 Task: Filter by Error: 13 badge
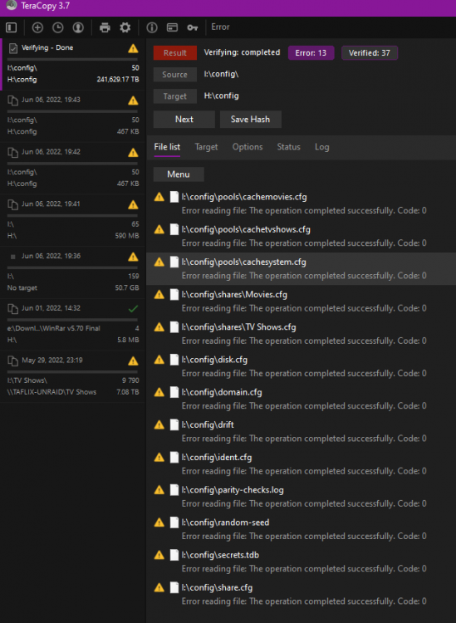point(311,53)
